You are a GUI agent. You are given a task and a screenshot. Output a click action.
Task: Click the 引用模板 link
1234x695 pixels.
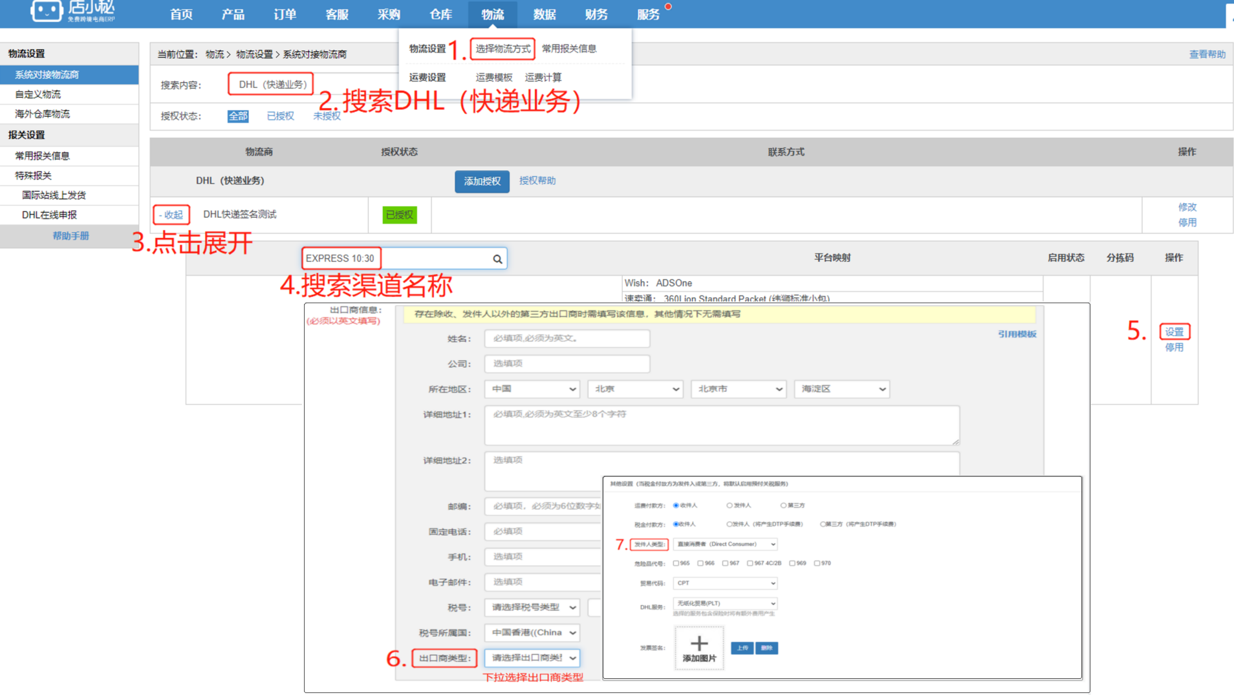[x=1017, y=334]
